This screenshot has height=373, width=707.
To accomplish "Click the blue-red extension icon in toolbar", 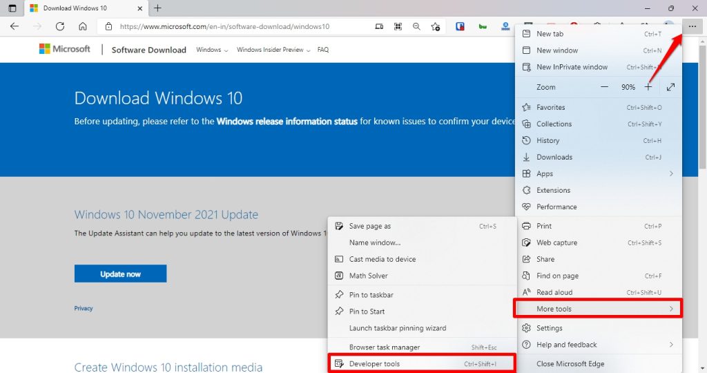I will point(460,27).
